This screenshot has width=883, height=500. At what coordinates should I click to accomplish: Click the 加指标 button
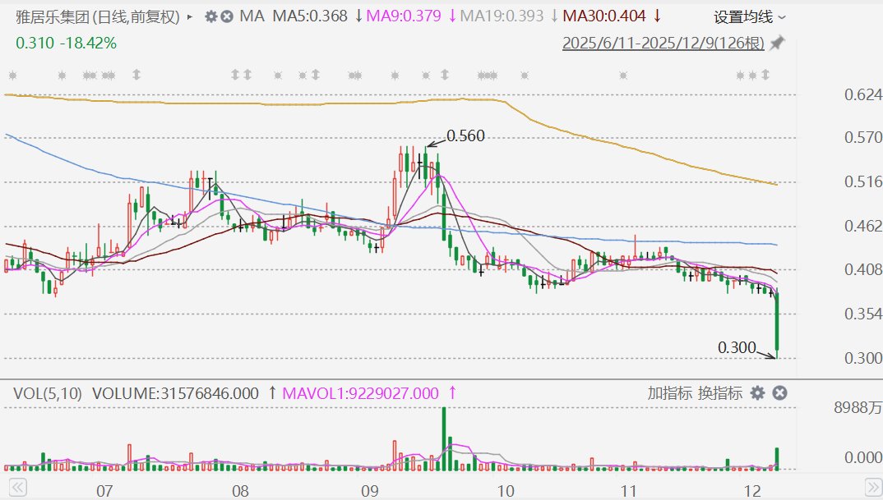point(669,392)
